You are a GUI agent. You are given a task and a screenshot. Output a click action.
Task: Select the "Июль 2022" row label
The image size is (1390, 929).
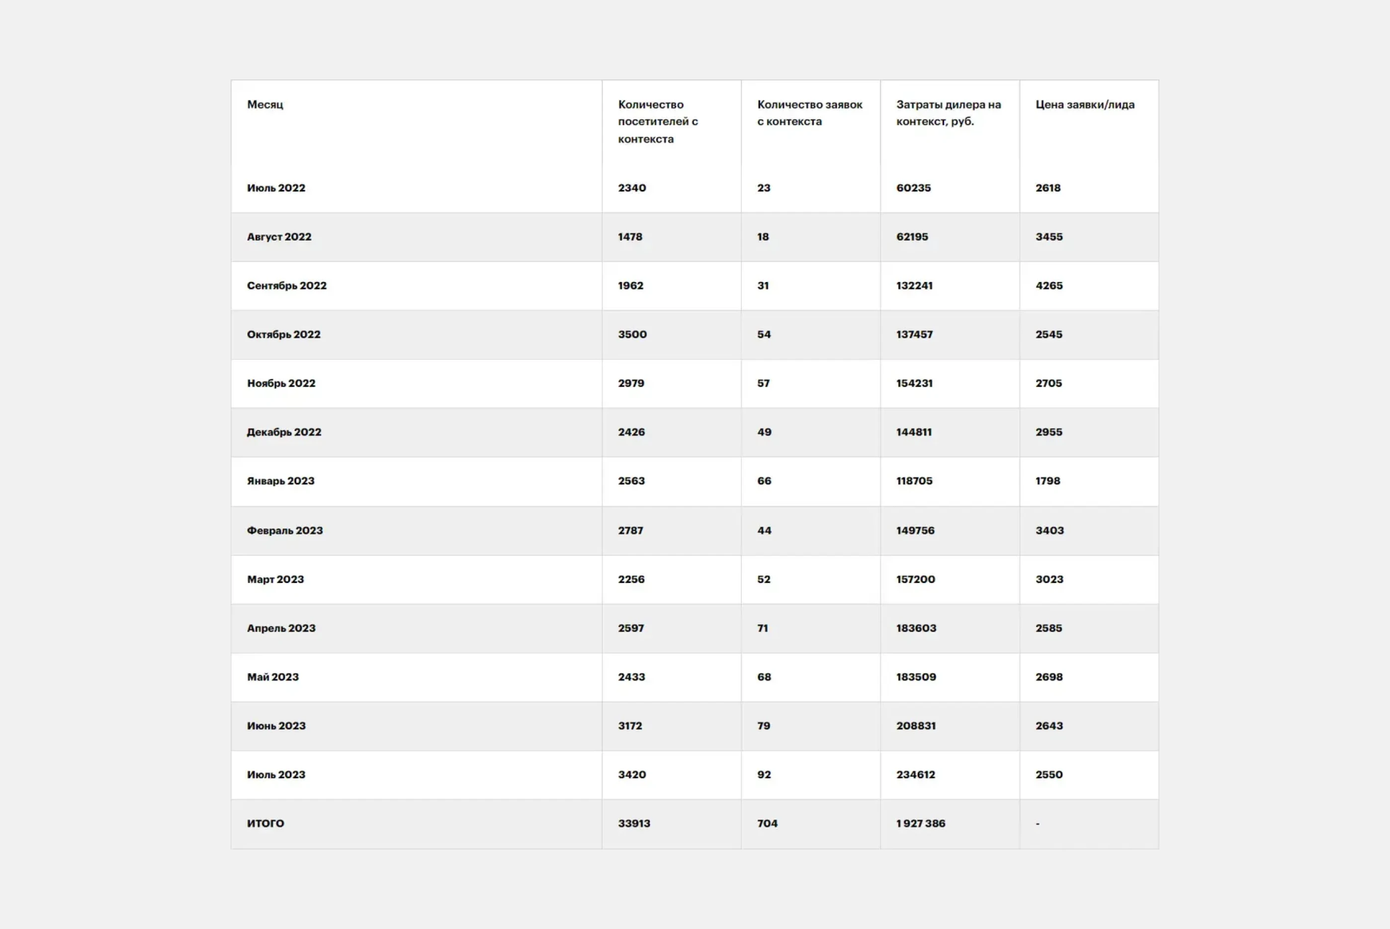pos(276,188)
